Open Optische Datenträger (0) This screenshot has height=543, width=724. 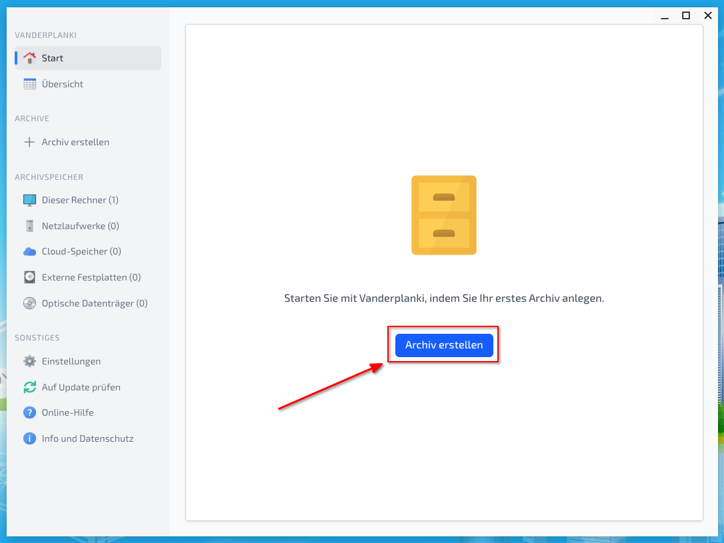click(x=88, y=303)
